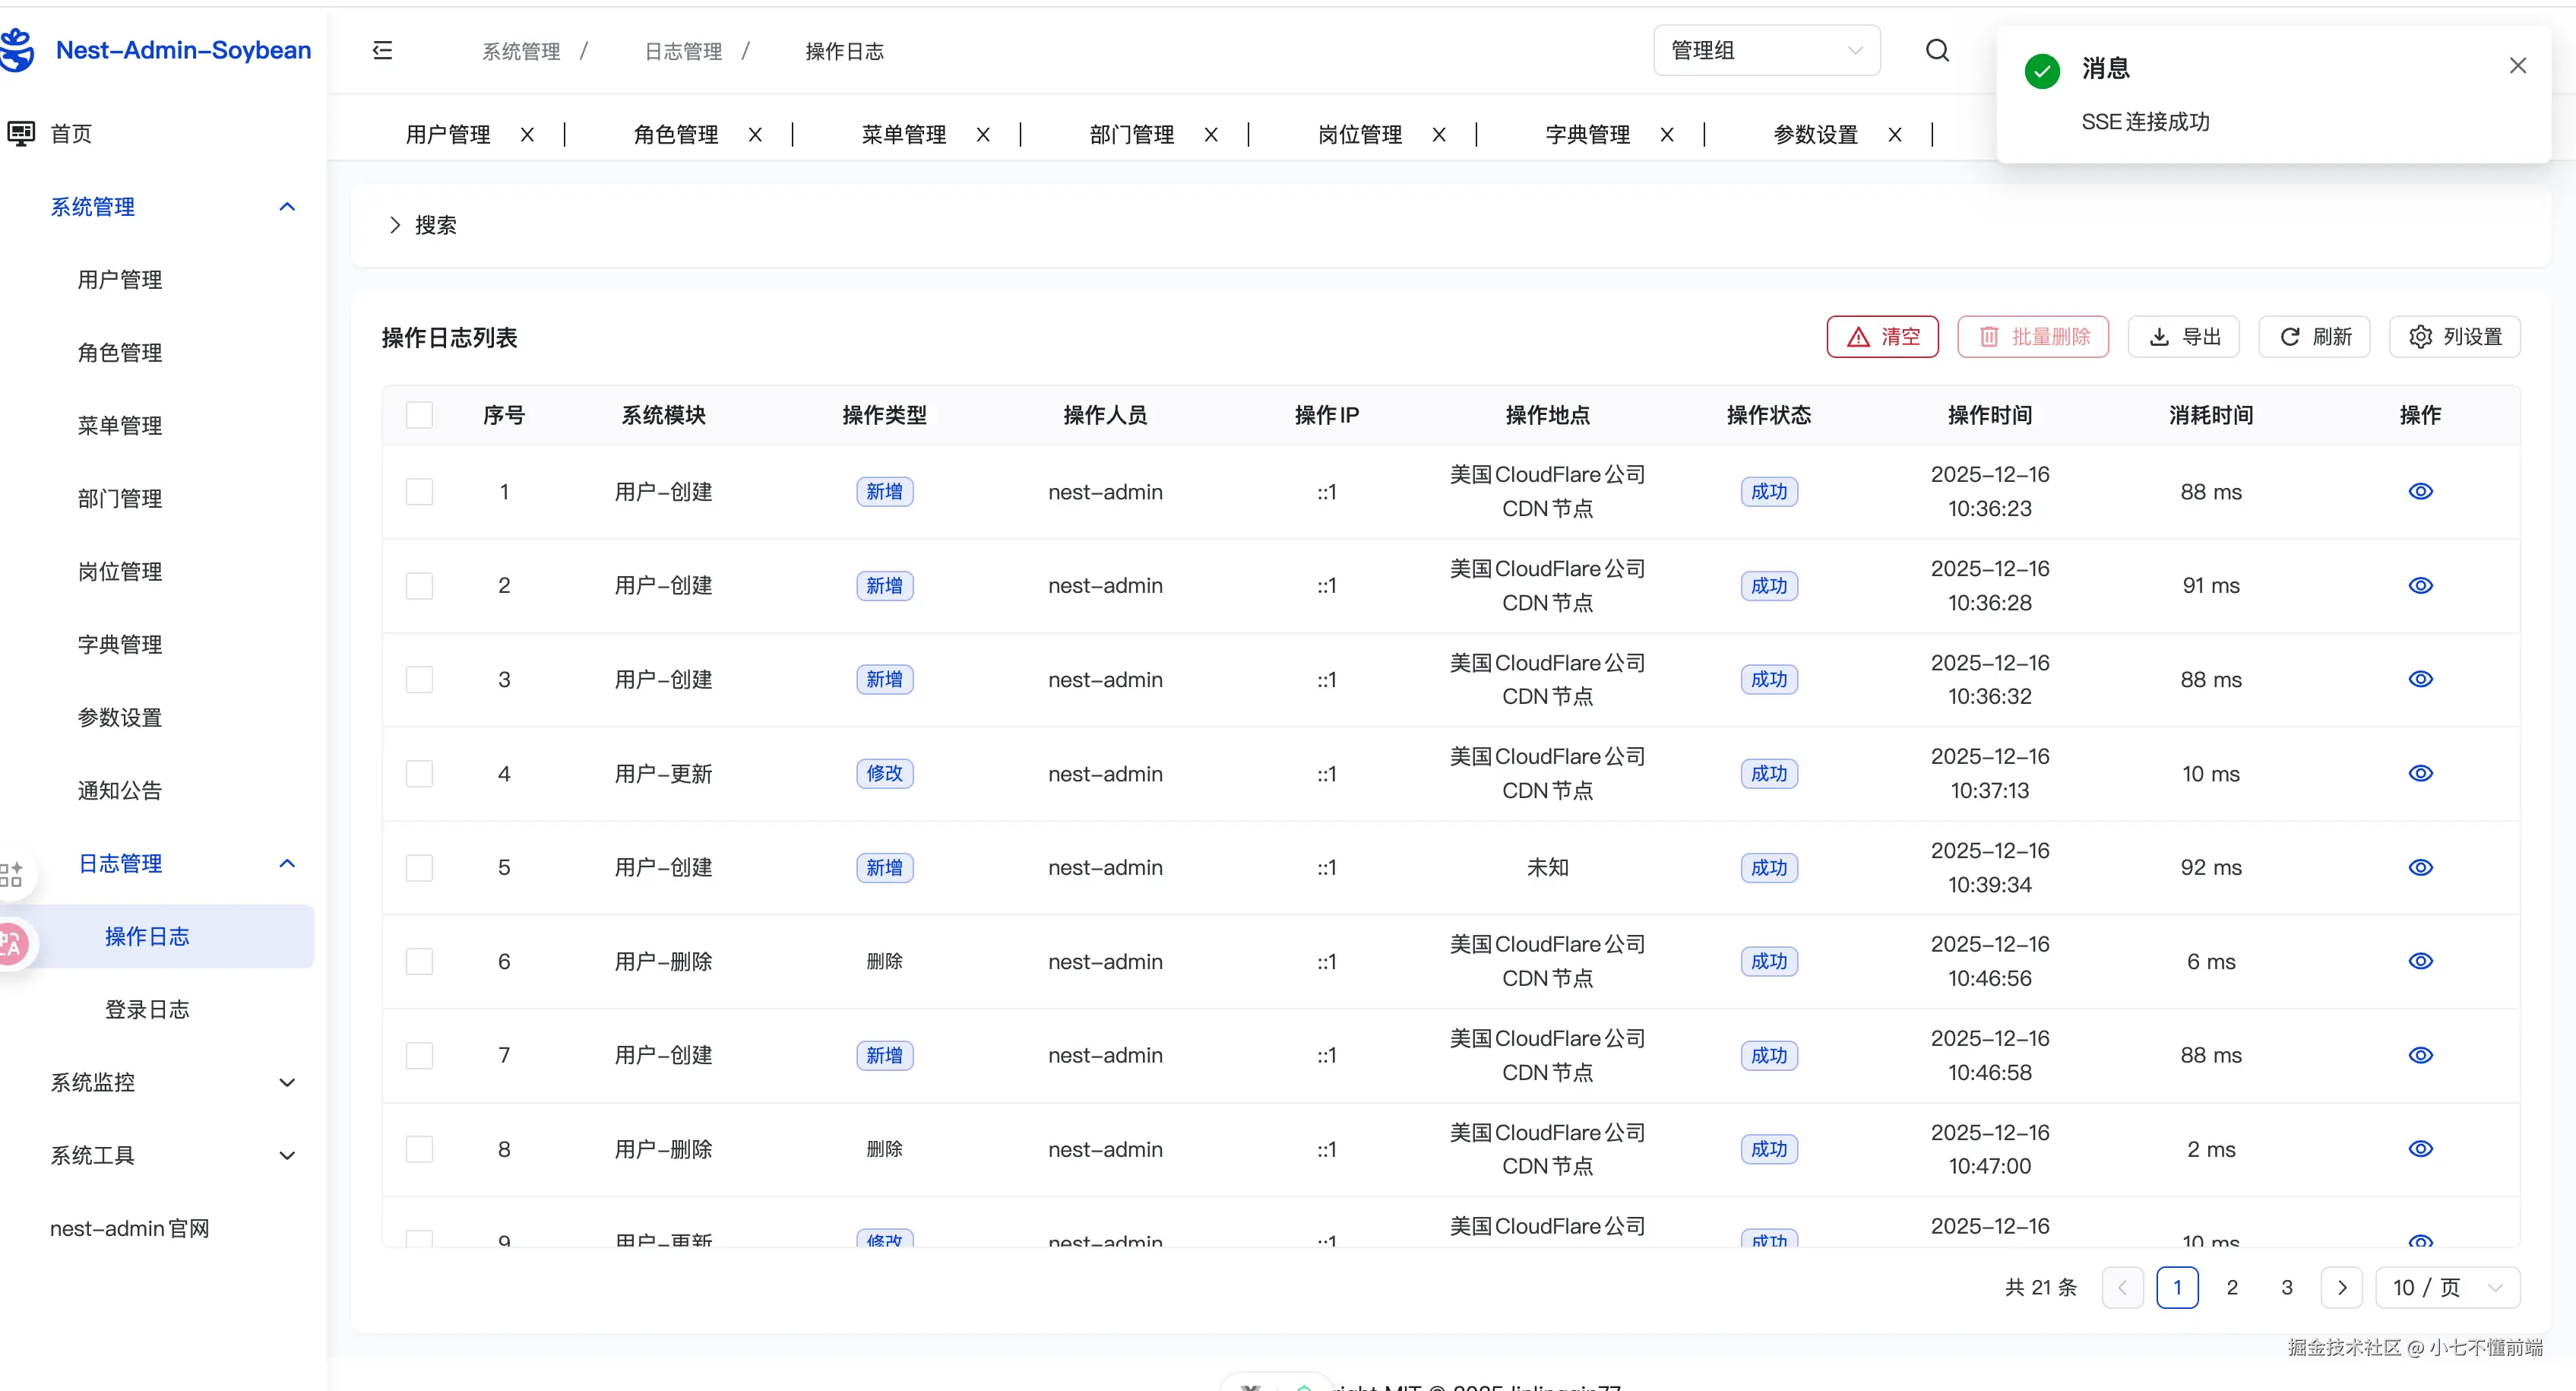Viewport: 2576px width, 1391px height.
Task: Close the 参数设置 tab with its X icon
Action: [1894, 135]
